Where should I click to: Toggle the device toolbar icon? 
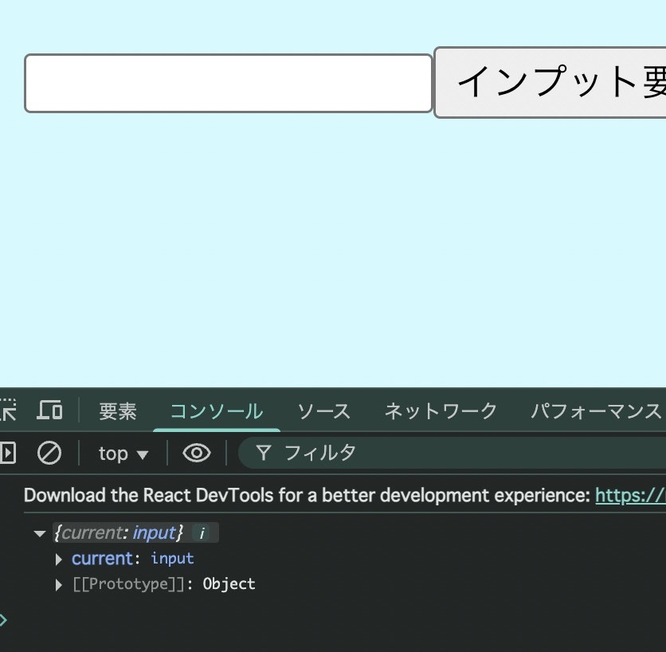(x=49, y=410)
